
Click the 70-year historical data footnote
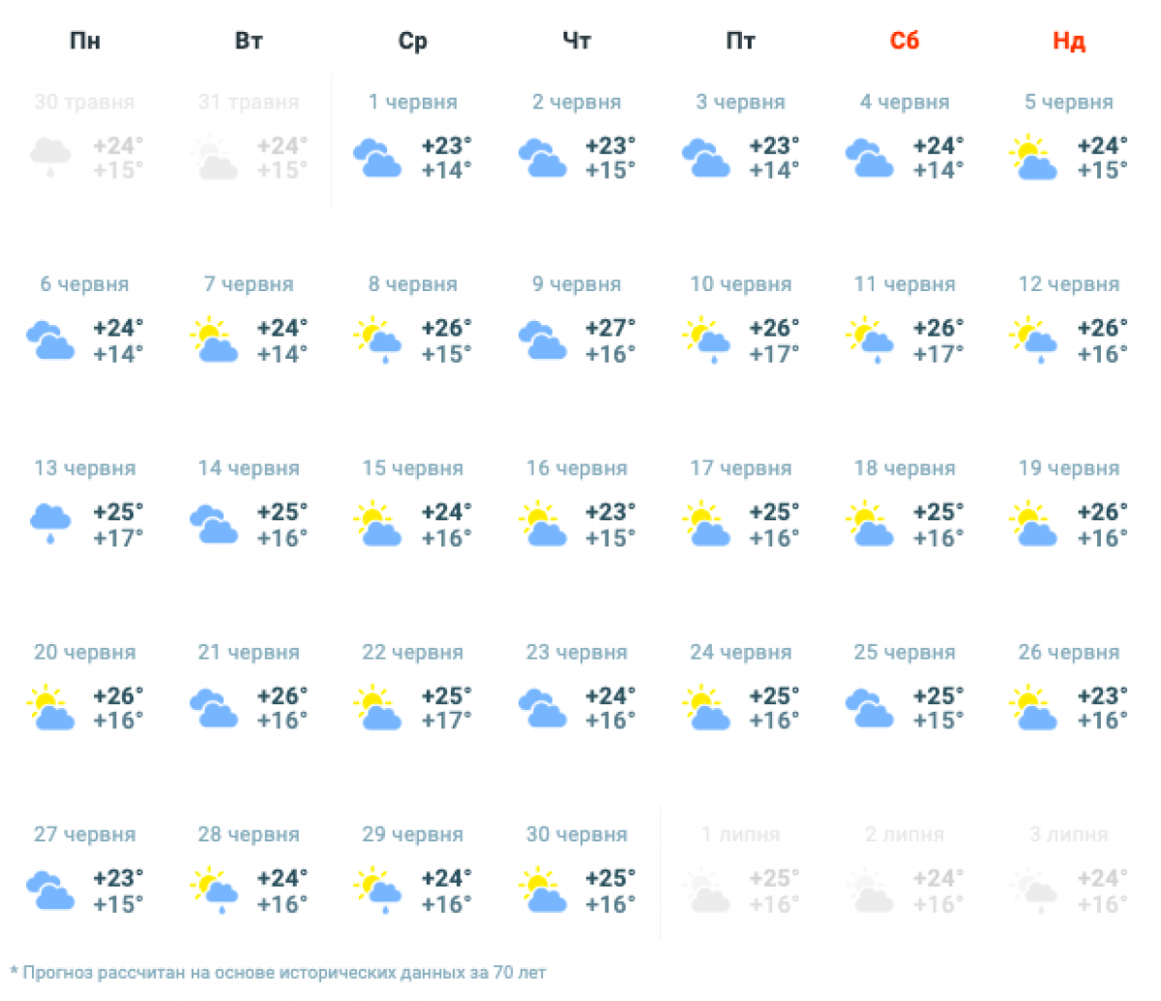[278, 972]
